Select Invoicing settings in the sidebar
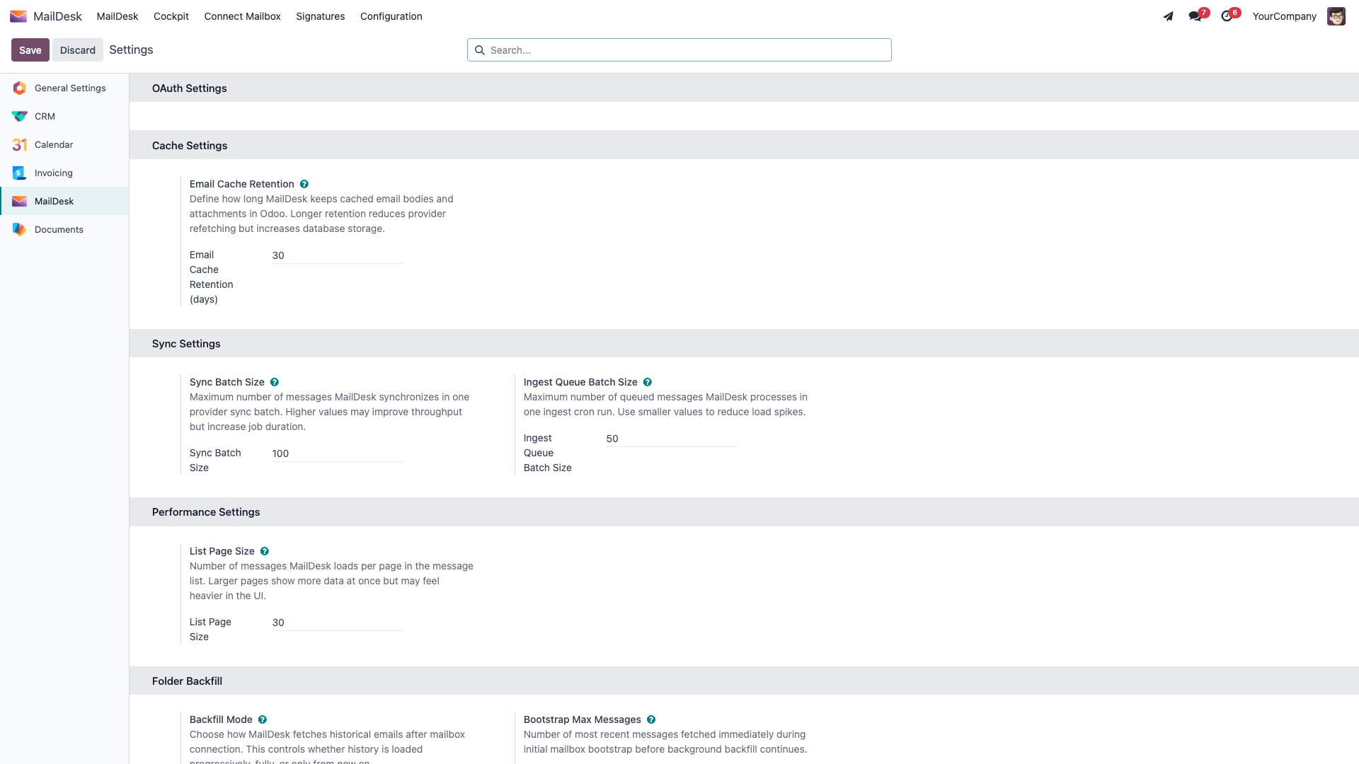1359x764 pixels. [x=64, y=173]
